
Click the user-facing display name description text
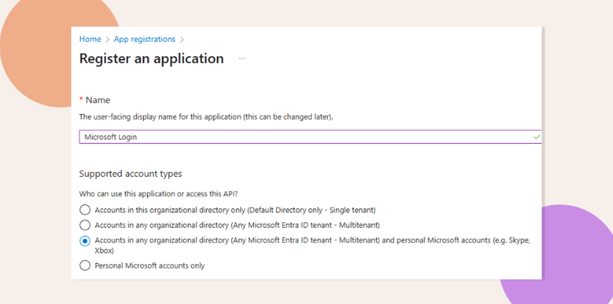click(x=206, y=117)
